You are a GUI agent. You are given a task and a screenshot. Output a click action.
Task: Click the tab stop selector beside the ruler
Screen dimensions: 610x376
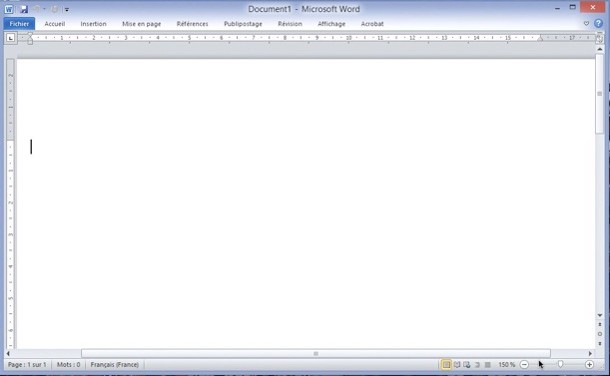coord(11,38)
